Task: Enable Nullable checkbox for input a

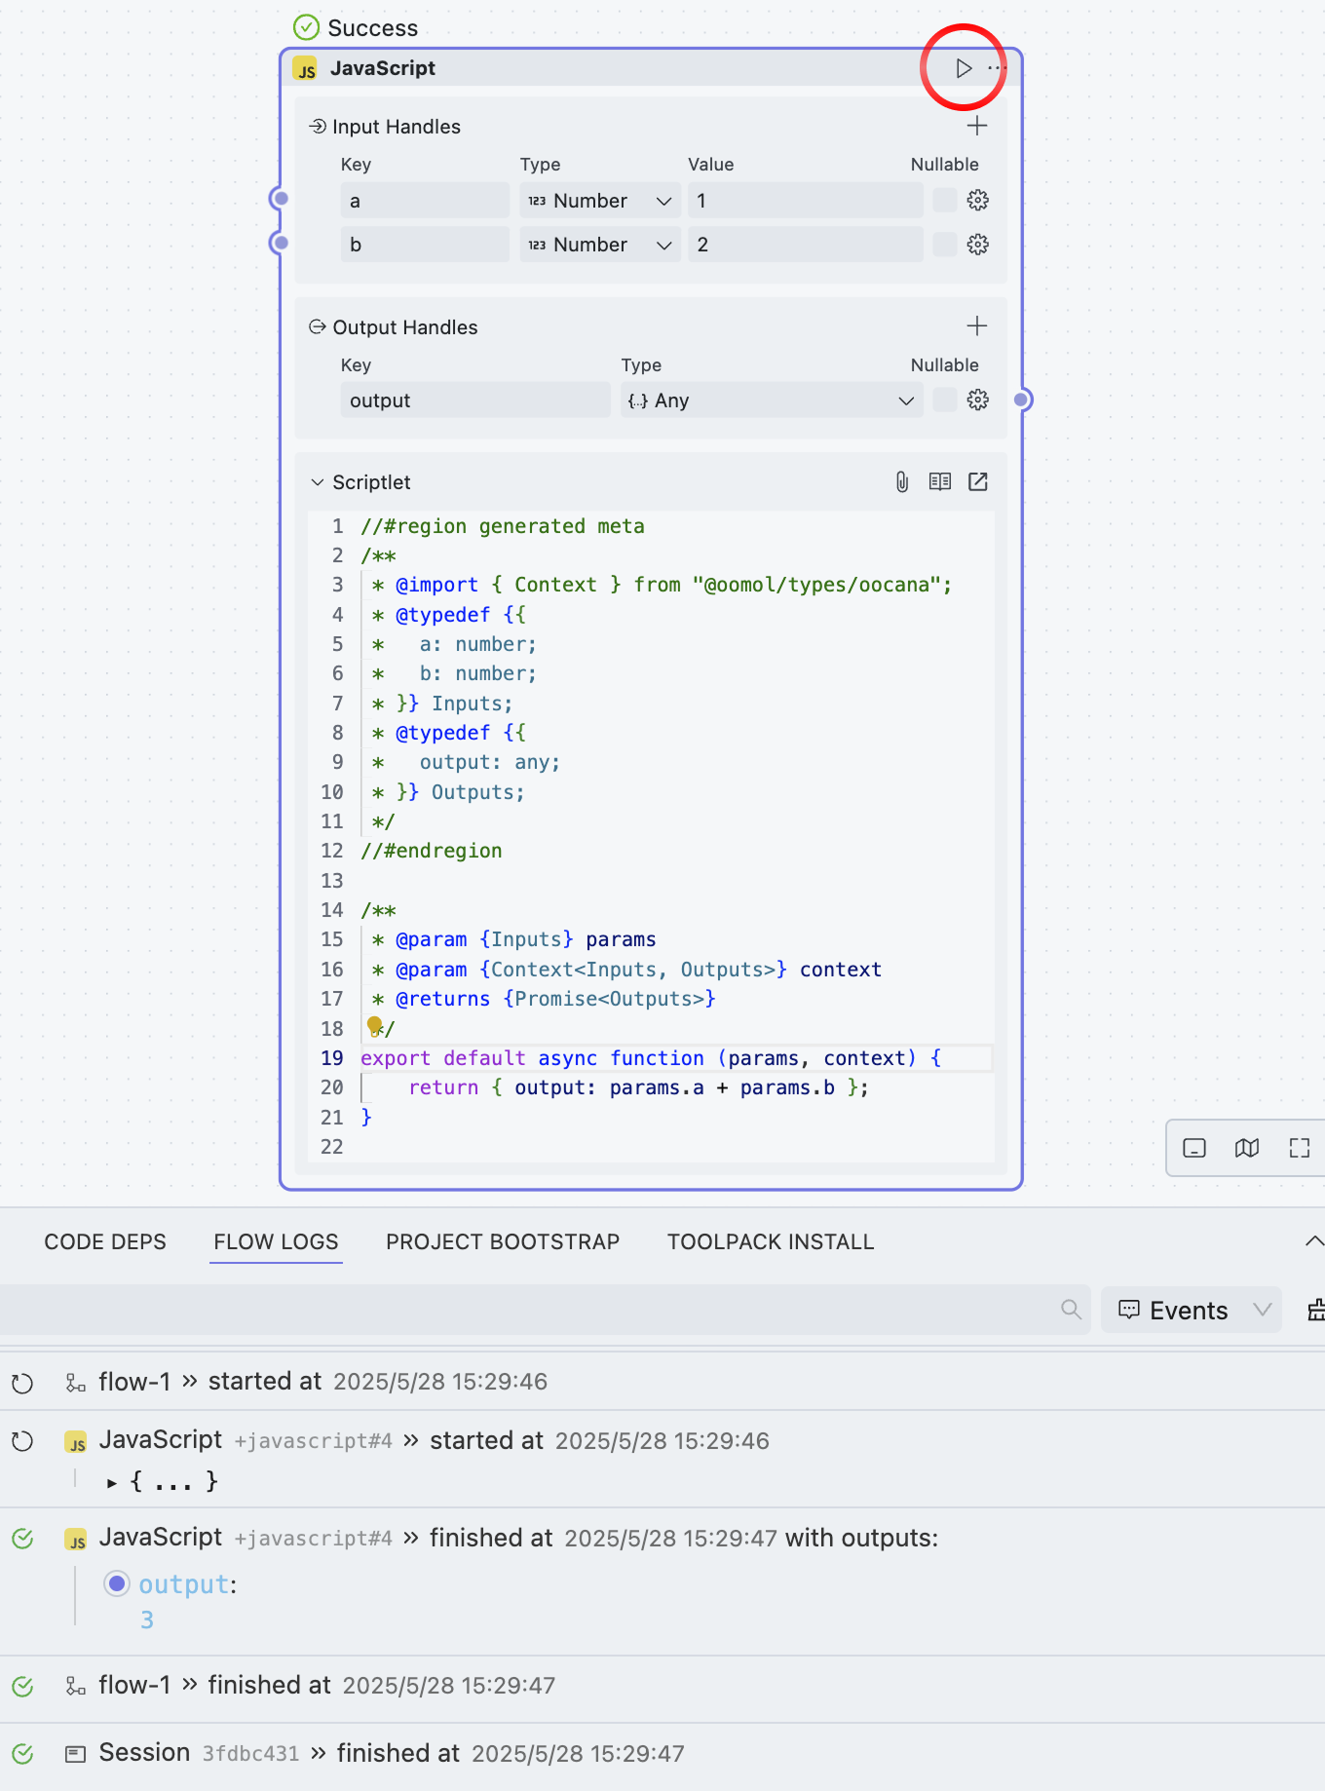Action: (944, 201)
